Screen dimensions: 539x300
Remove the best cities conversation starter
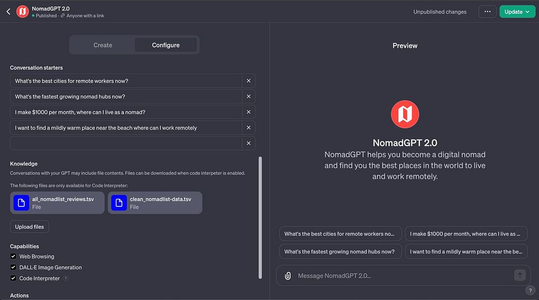coord(248,81)
